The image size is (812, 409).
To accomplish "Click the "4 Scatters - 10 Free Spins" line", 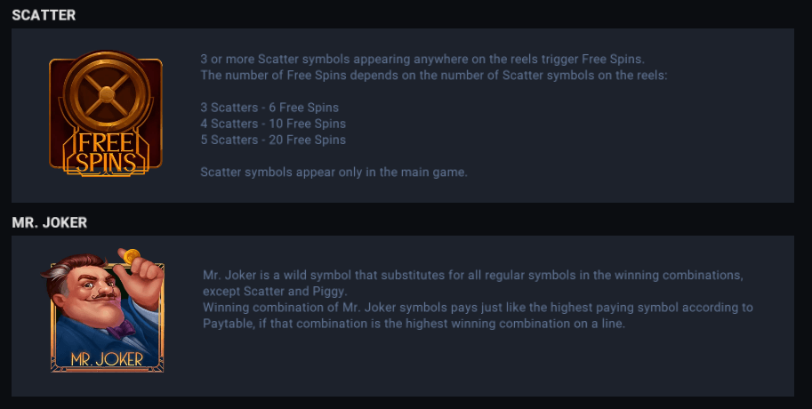I will tap(273, 124).
